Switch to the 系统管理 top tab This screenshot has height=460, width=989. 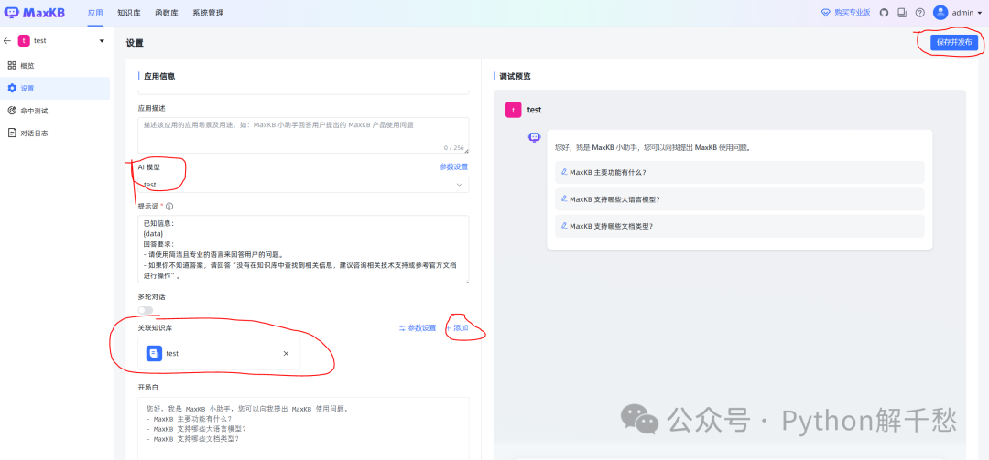tap(208, 13)
